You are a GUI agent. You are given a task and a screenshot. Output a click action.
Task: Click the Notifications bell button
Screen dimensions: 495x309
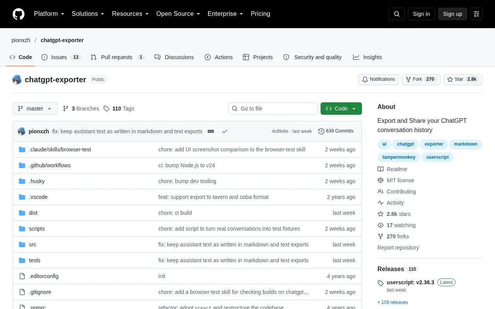[379, 80]
